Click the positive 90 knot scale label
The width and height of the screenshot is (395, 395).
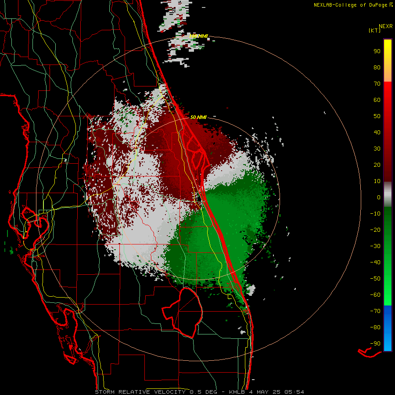(x=377, y=51)
